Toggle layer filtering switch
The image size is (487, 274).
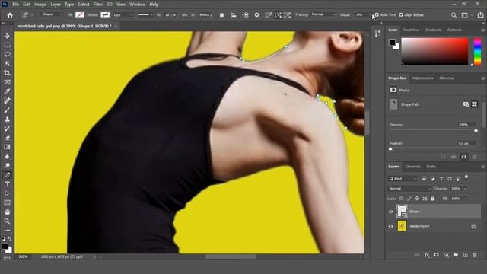tap(466, 177)
